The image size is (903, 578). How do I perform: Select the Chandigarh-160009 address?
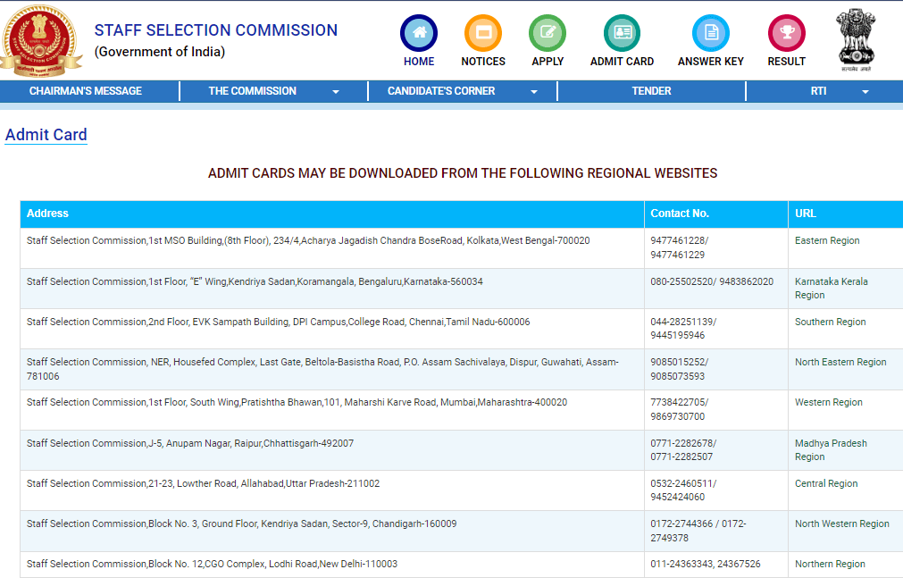241,524
